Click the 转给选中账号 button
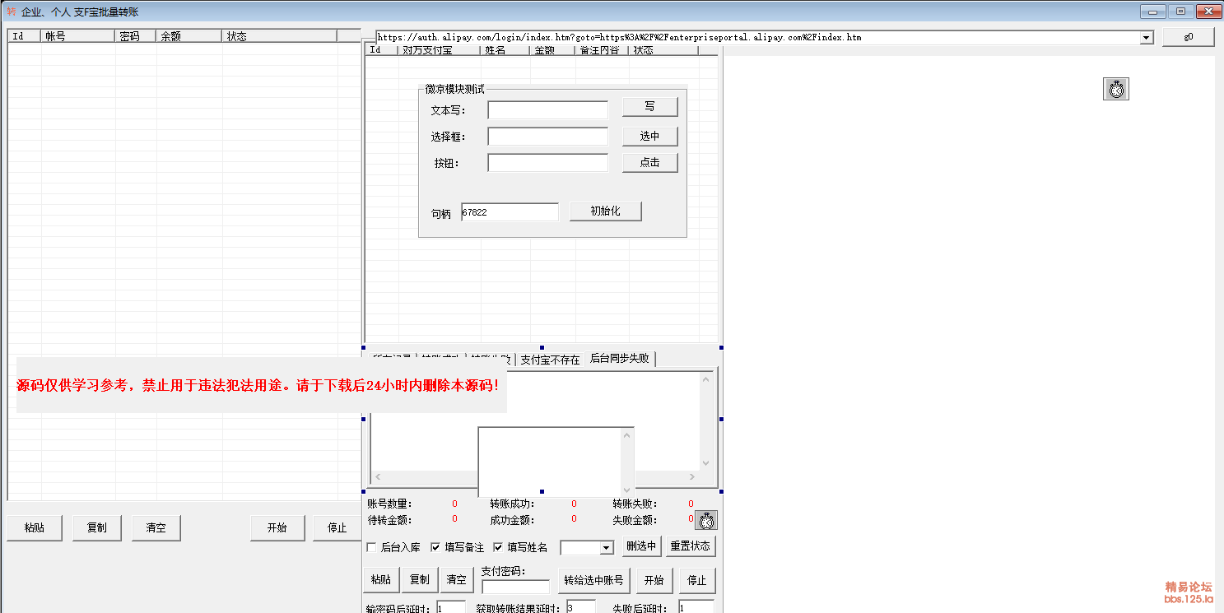The width and height of the screenshot is (1224, 613). pos(593,580)
